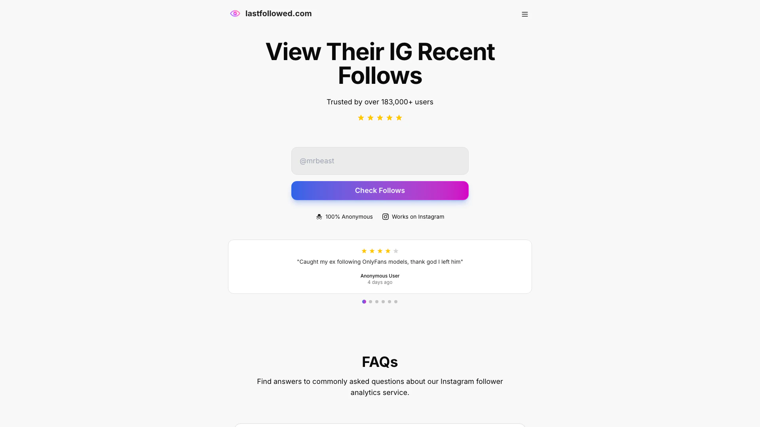The image size is (760, 427).
Task: Open the hamburger menu
Action: 525,14
